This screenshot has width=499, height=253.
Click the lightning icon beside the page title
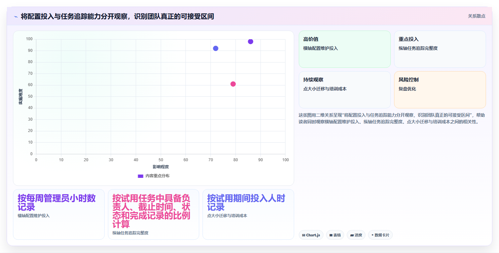pyautogui.click(x=16, y=17)
